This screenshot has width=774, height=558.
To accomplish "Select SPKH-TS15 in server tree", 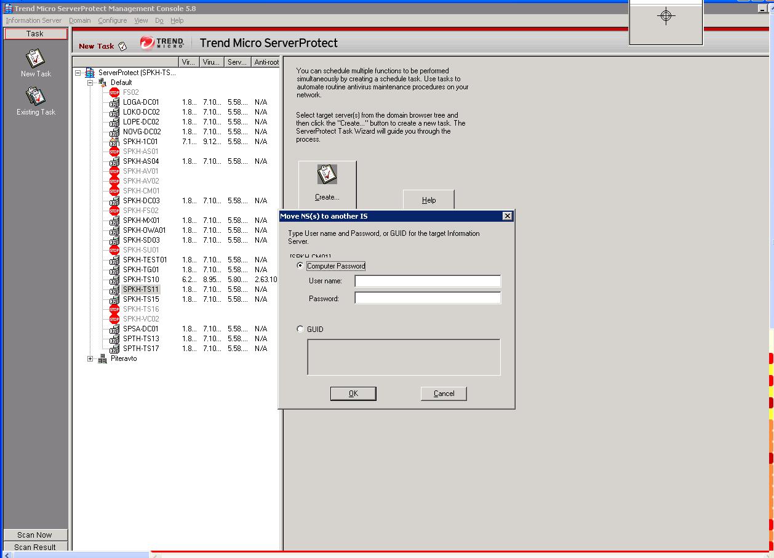I will click(141, 299).
